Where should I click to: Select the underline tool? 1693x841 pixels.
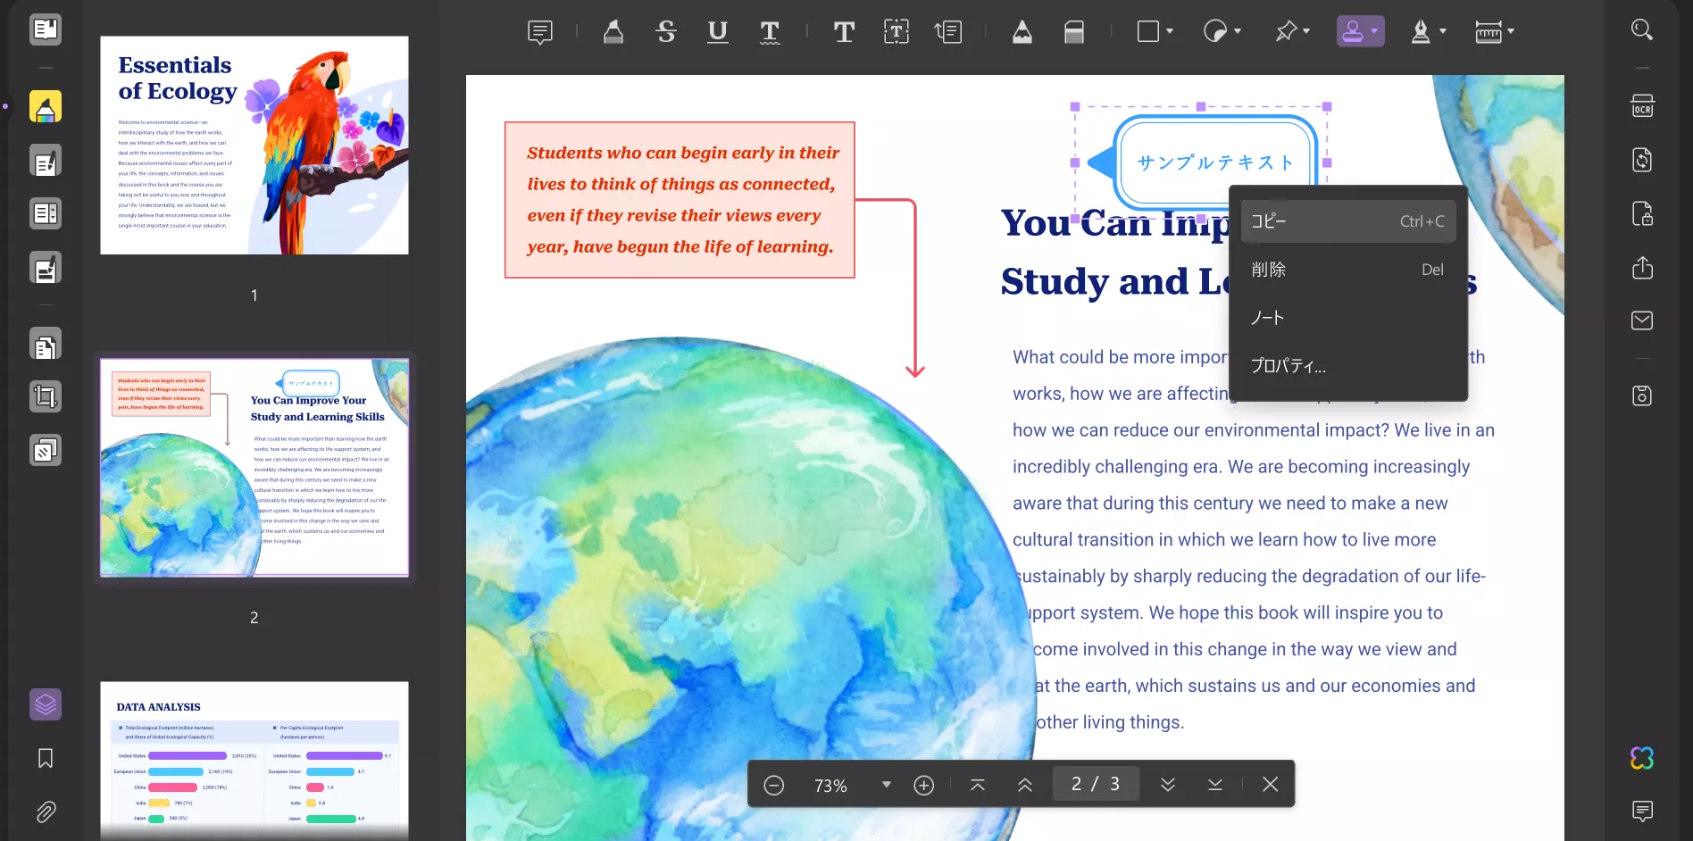pyautogui.click(x=718, y=32)
